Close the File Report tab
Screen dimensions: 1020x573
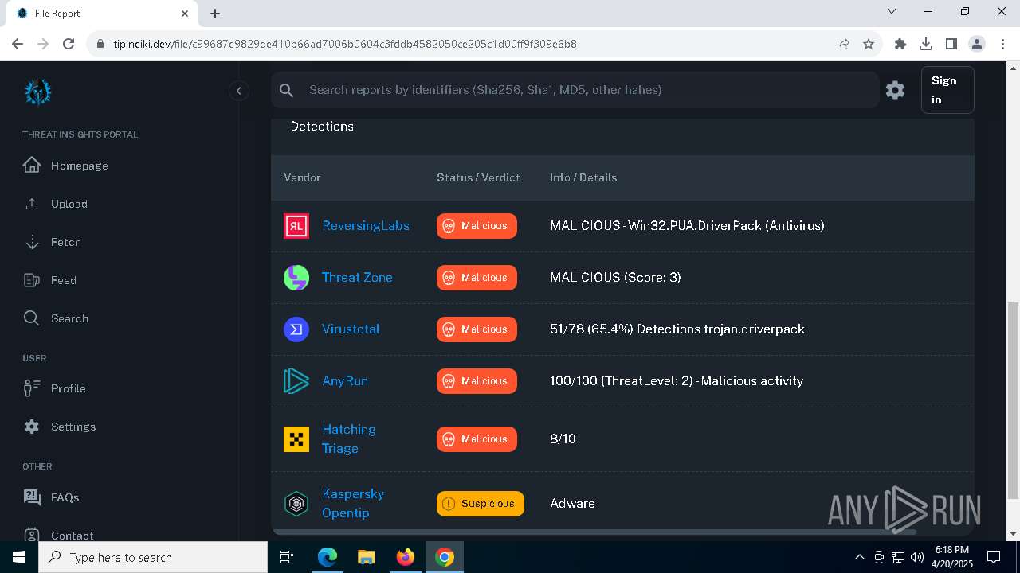(x=185, y=14)
